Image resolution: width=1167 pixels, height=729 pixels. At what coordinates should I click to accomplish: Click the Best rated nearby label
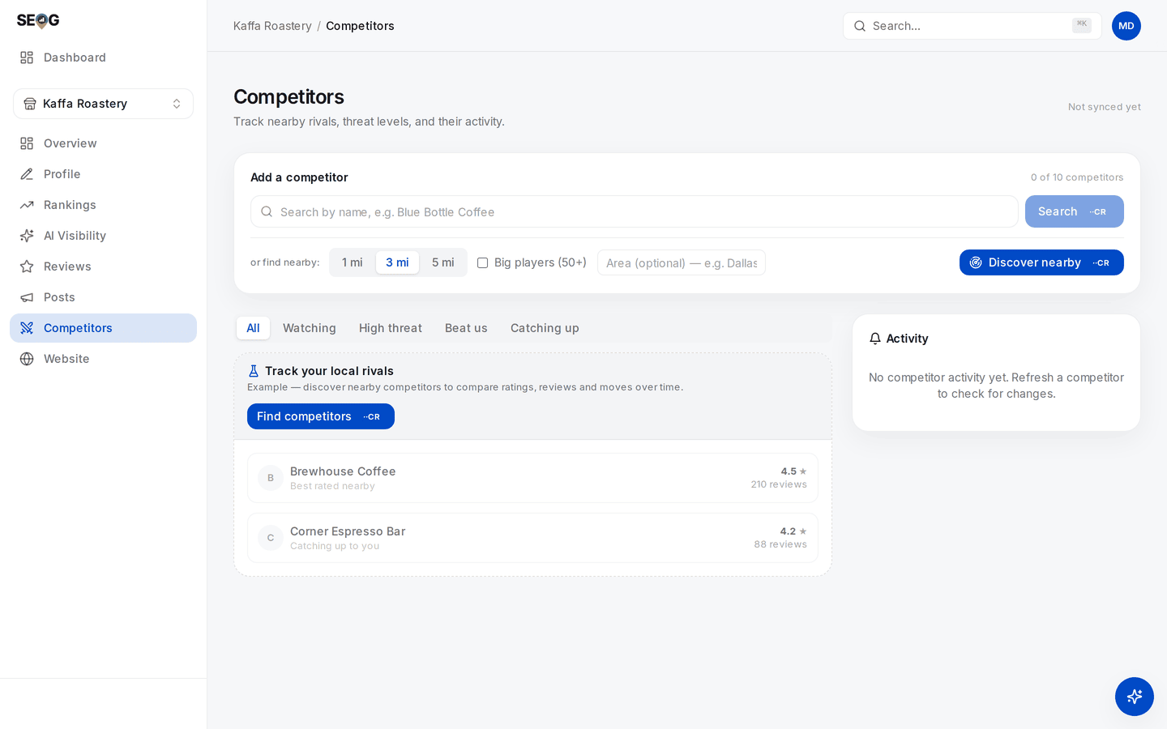[332, 486]
